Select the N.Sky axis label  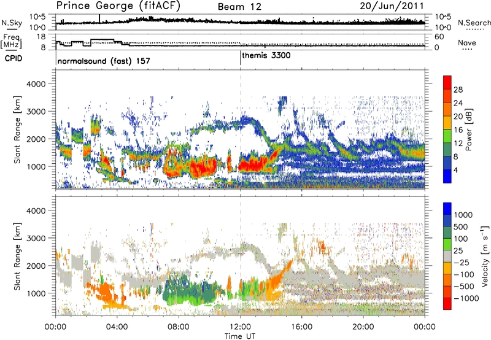click(12, 23)
